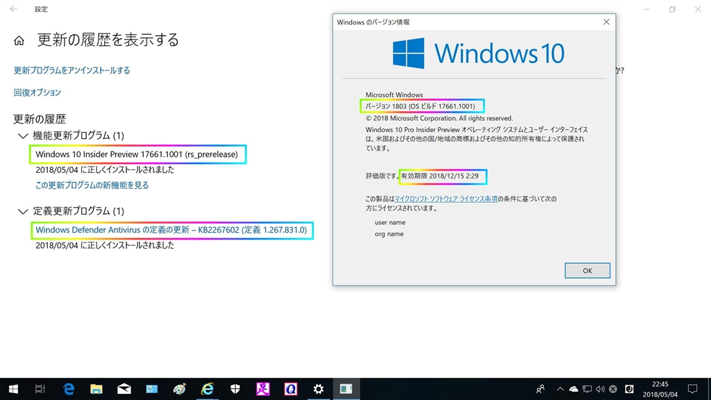Viewport: 711px width, 400px height.
Task: Switch to the Settings gear taskbar icon
Action: pyautogui.click(x=318, y=389)
